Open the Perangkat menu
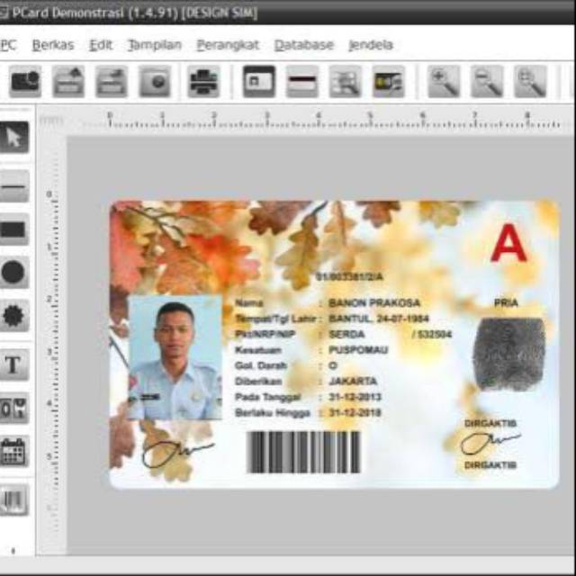 click(228, 45)
